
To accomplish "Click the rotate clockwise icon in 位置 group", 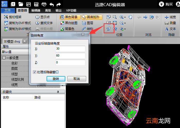I will point(109,23).
